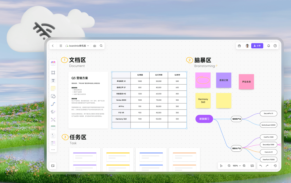Open the version History icon
Viewport: 291px width, 183px height.
point(275,165)
